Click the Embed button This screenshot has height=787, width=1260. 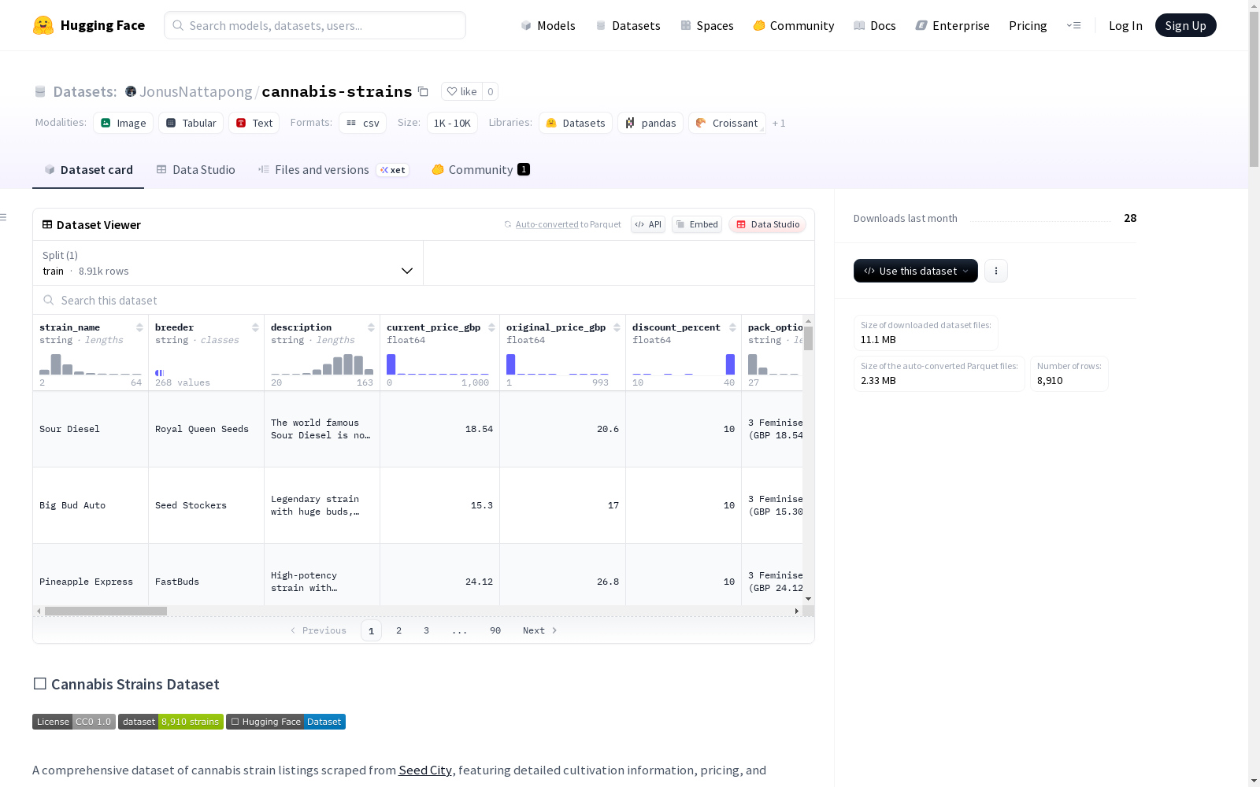point(697,224)
